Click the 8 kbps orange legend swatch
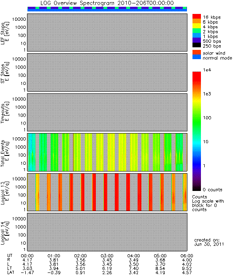The width and height of the screenshot is (233, 275). click(x=197, y=21)
